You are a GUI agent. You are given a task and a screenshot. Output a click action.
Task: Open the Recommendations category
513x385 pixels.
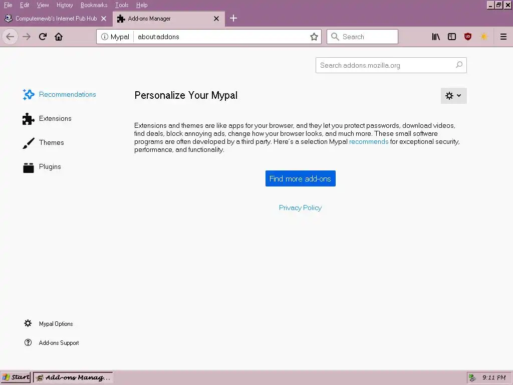click(59, 94)
